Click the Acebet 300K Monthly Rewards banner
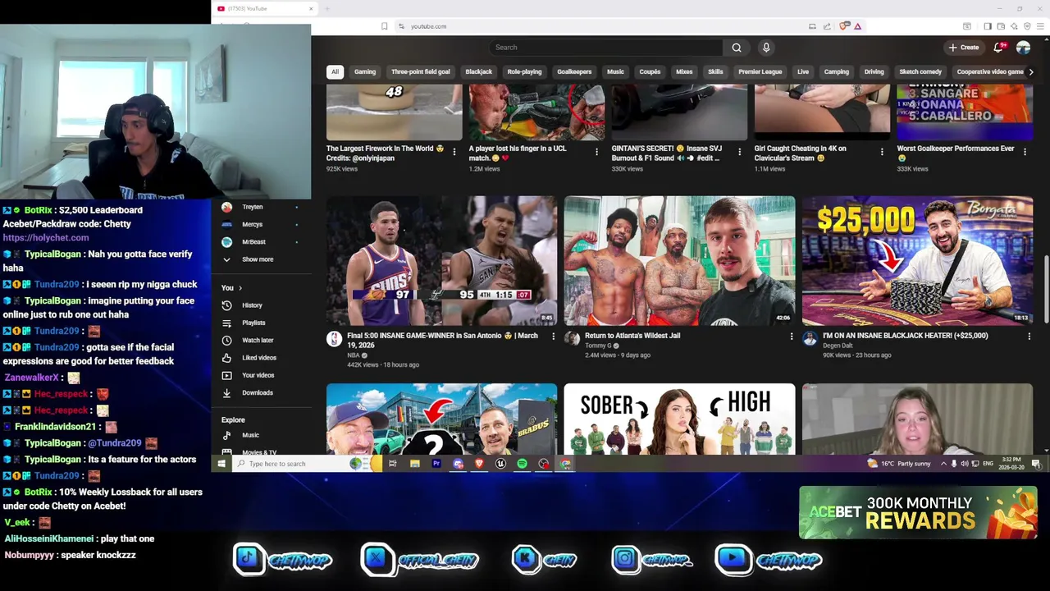 coord(918,512)
